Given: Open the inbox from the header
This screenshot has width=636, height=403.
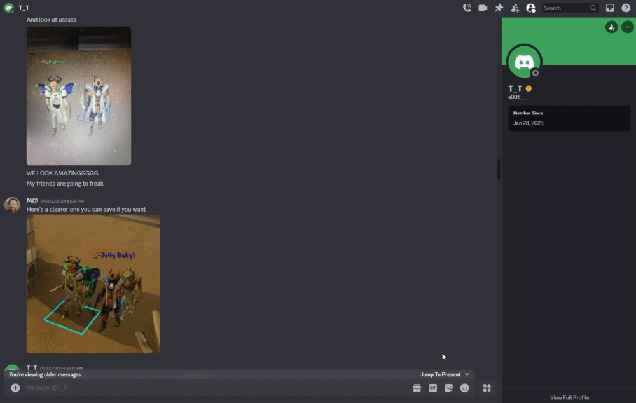Looking at the screenshot, I should 610,8.
